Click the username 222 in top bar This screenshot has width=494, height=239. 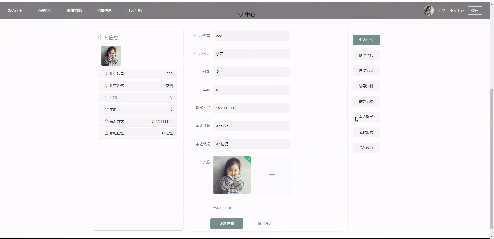tap(442, 11)
